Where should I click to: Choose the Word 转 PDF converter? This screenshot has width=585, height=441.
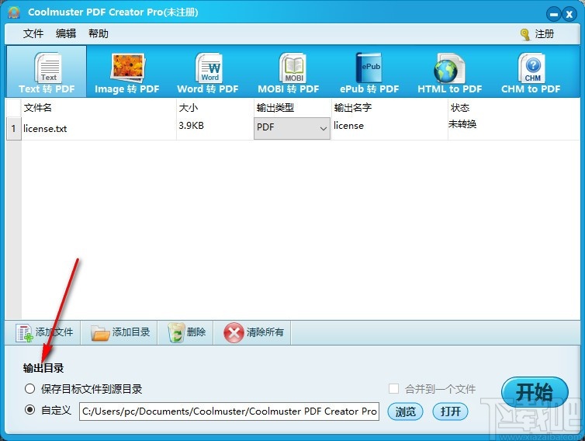(x=208, y=71)
